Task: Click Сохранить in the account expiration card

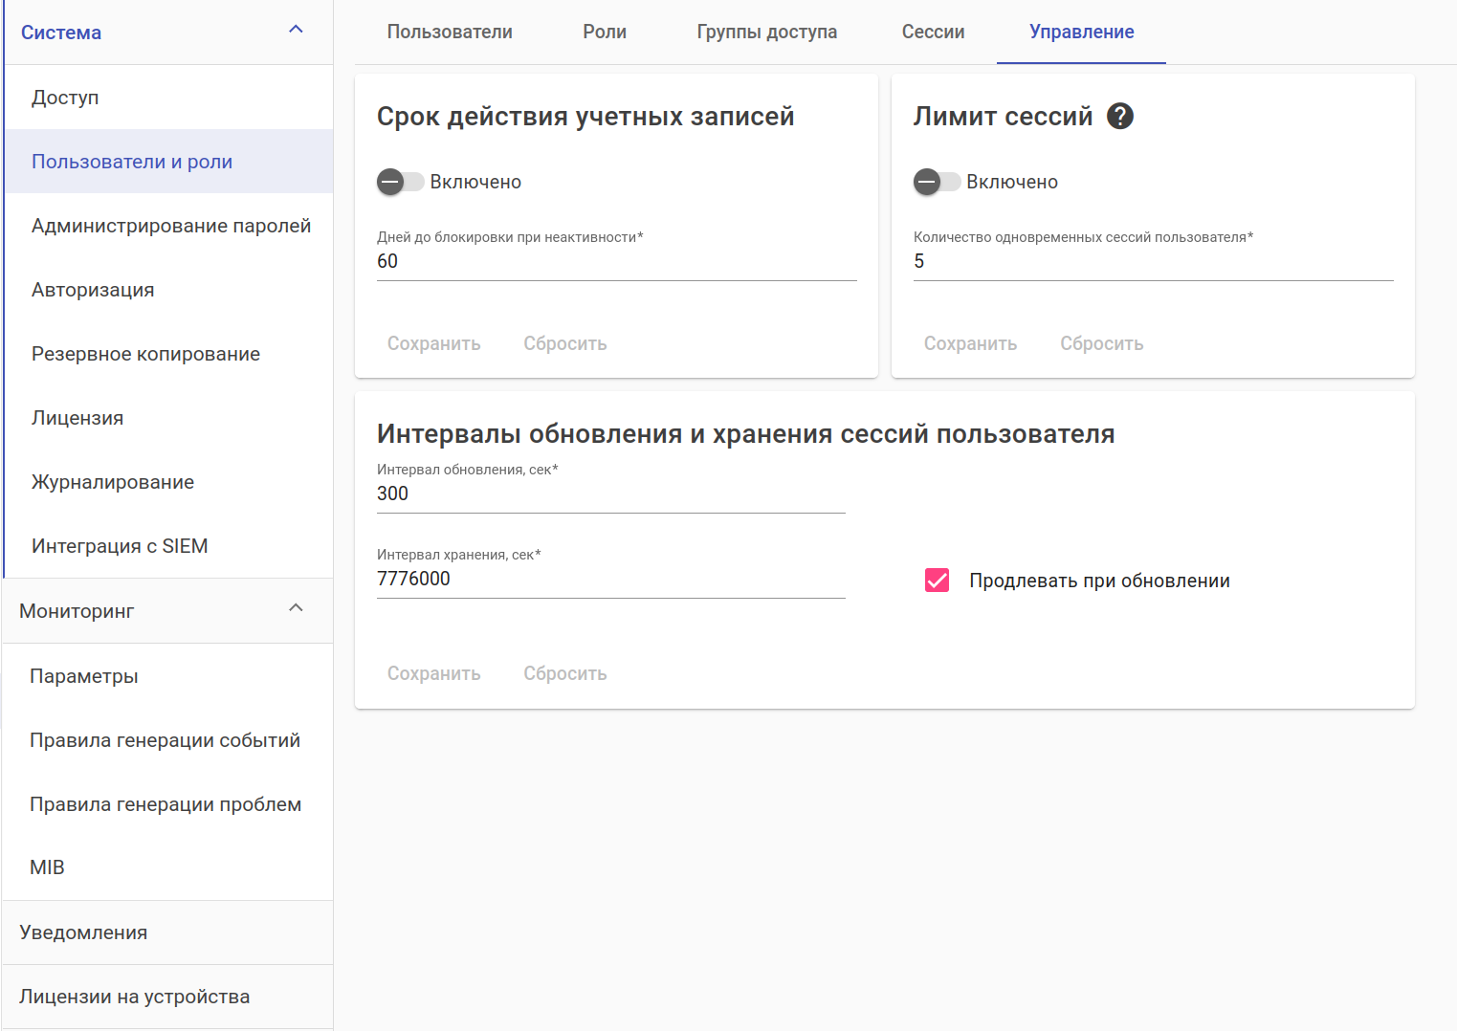Action: point(433,343)
